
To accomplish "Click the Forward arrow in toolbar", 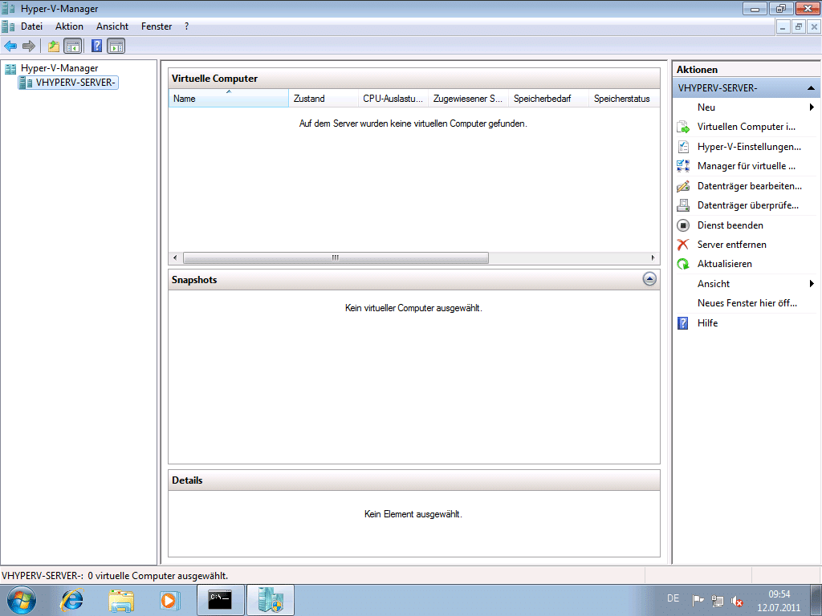I will (x=29, y=46).
